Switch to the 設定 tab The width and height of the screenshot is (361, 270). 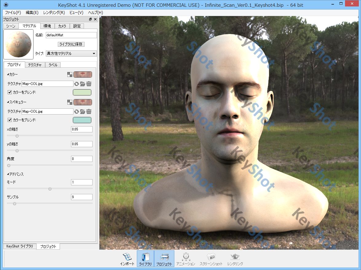point(77,26)
